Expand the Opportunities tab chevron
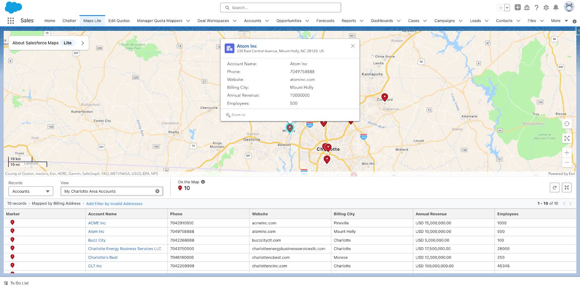This screenshot has height=289, width=580. (x=307, y=21)
